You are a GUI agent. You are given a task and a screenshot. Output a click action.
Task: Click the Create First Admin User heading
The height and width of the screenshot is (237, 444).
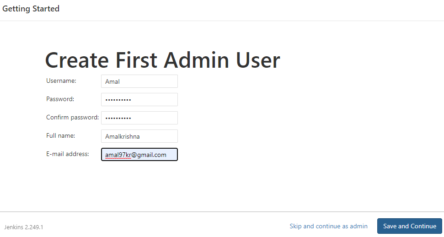[x=162, y=60]
